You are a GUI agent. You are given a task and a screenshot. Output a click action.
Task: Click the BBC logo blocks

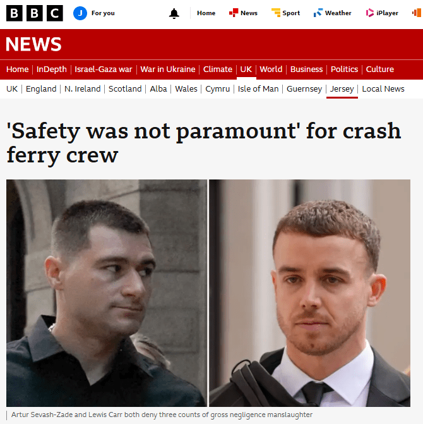click(35, 13)
